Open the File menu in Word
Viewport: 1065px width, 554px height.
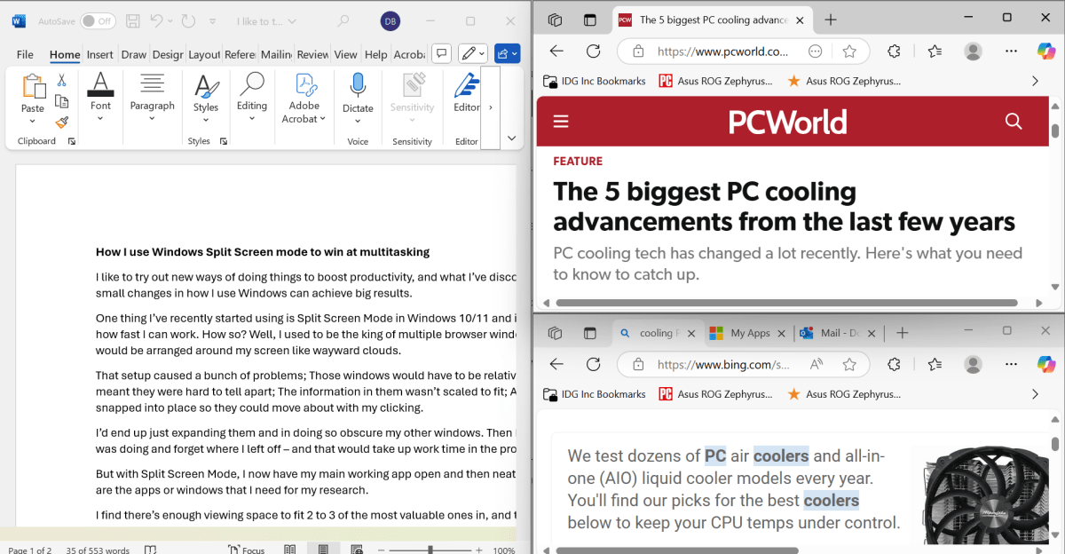click(x=25, y=54)
